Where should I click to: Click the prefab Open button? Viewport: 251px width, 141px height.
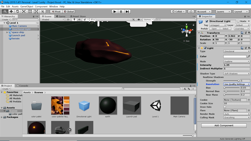coord(214,29)
